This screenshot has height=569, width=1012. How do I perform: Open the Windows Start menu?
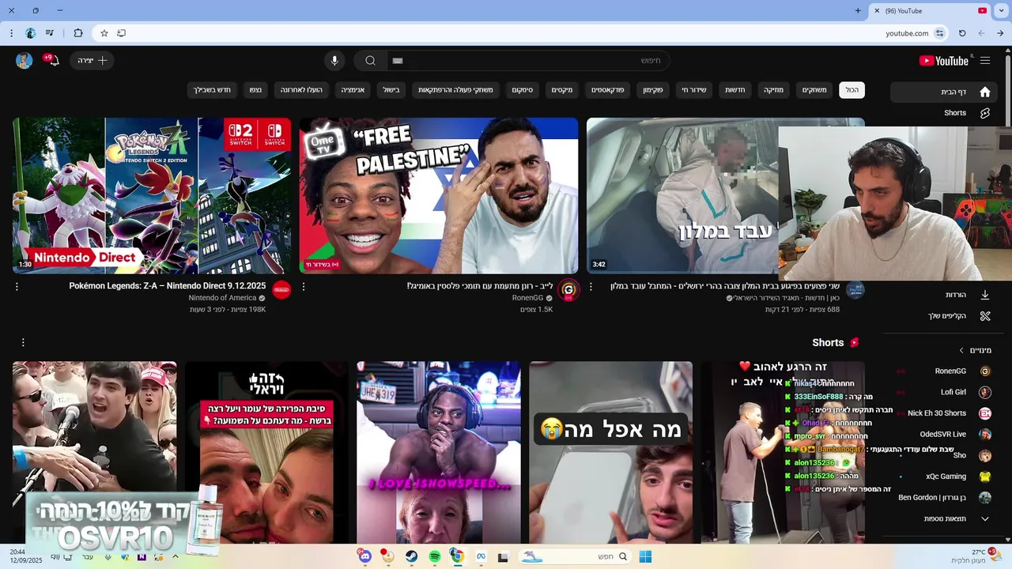(x=645, y=556)
